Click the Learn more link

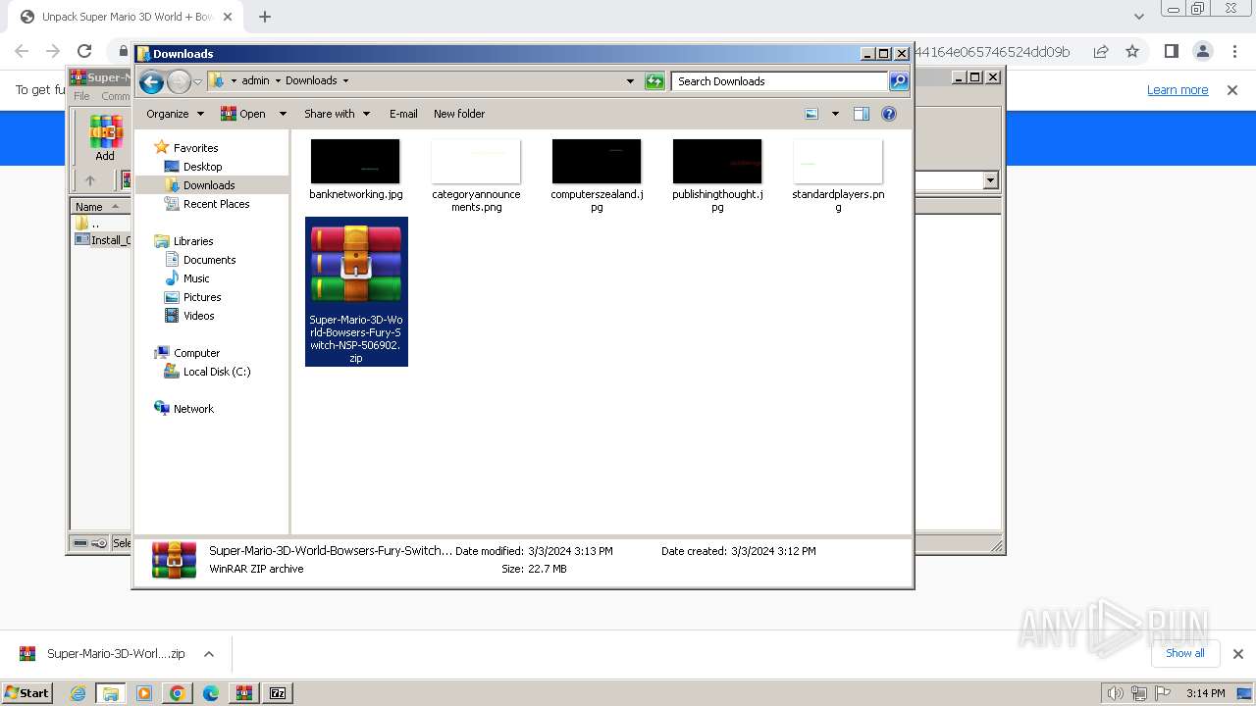[x=1177, y=90]
